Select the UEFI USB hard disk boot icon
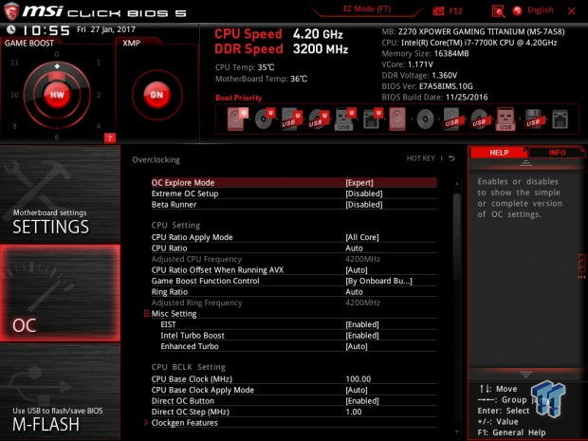 [x=291, y=119]
